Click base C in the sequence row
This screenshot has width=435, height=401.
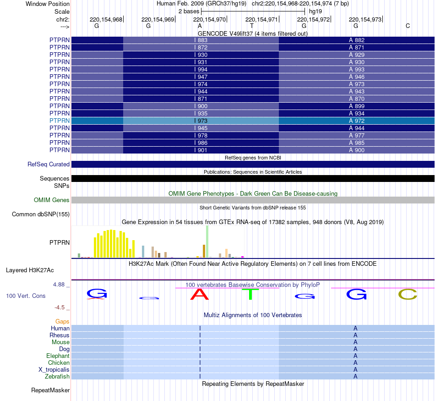[x=408, y=26]
